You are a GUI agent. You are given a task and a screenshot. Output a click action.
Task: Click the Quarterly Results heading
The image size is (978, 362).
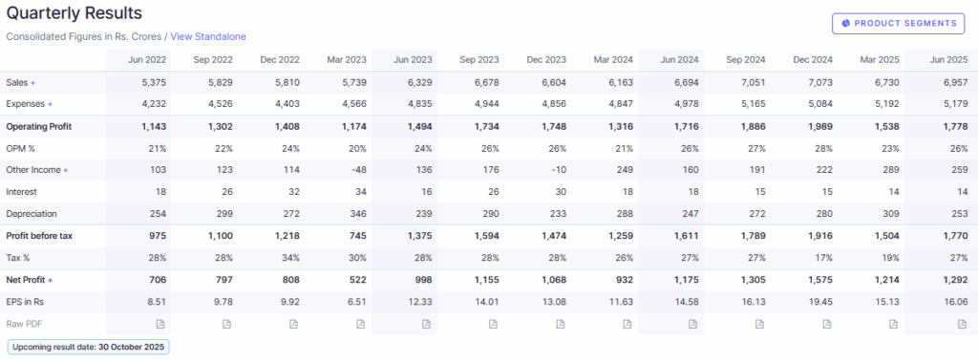click(x=74, y=12)
